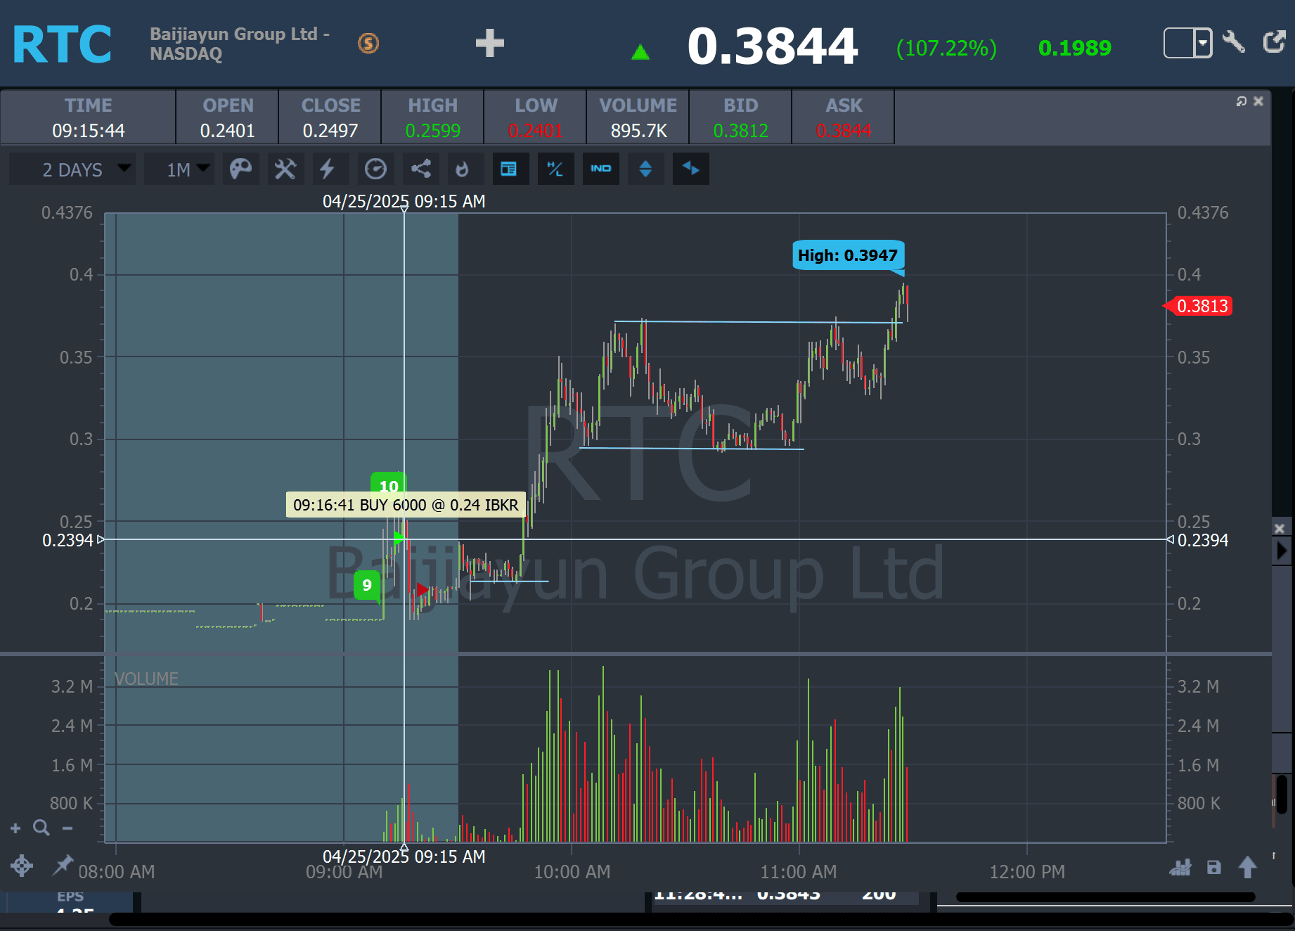Image resolution: width=1295 pixels, height=931 pixels.
Task: Close the chart panel with the X
Action: pos(1258,101)
